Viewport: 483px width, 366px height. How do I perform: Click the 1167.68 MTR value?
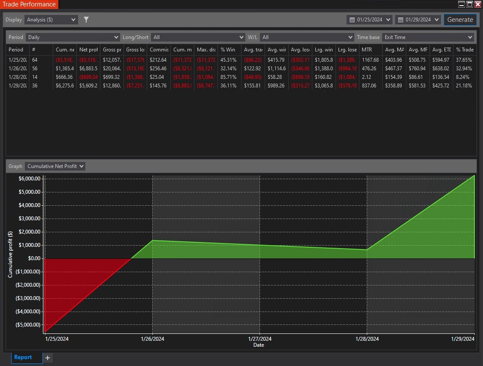pyautogui.click(x=370, y=60)
